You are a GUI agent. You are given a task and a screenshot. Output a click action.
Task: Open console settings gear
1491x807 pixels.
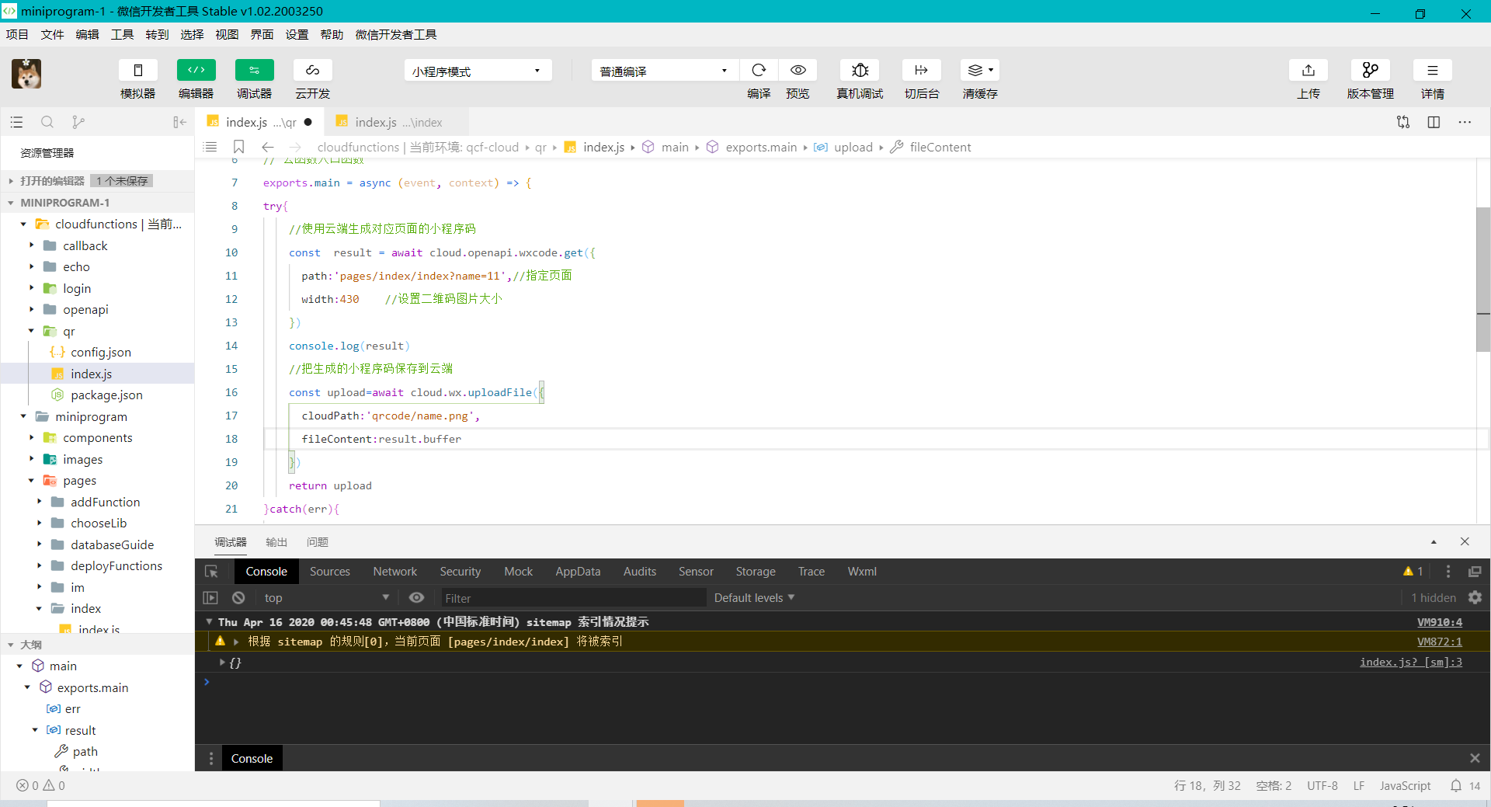(x=1475, y=597)
